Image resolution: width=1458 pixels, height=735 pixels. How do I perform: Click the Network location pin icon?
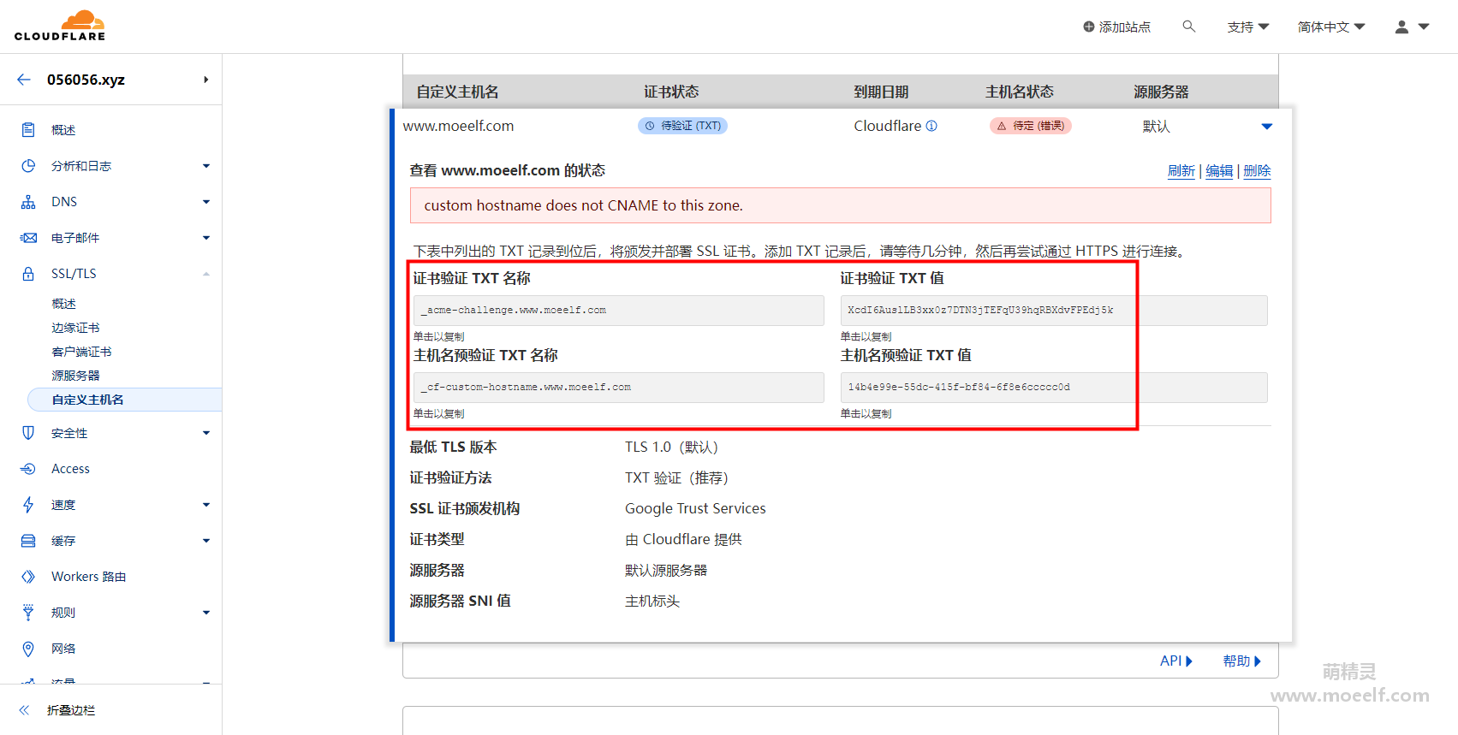point(28,649)
